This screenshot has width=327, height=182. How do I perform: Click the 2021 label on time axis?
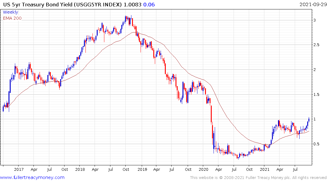(264, 169)
